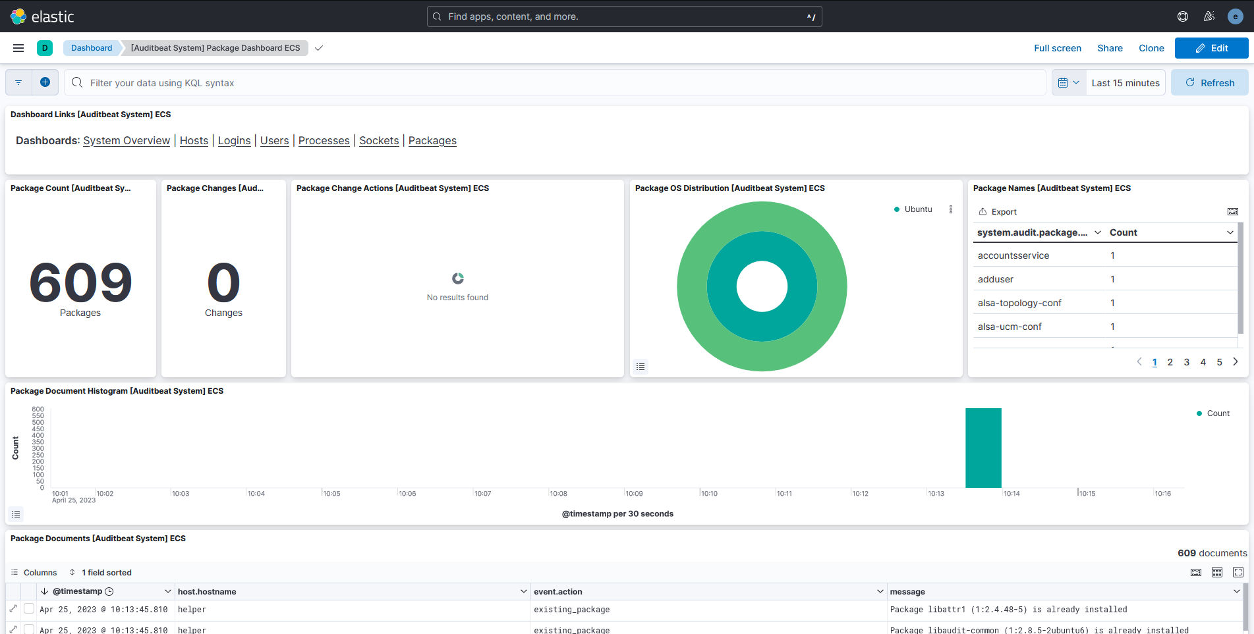Open the Count column header dropdown
This screenshot has width=1254, height=634.
pyautogui.click(x=1230, y=232)
